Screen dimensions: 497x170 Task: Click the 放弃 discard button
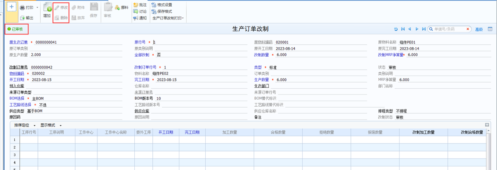[78, 18]
